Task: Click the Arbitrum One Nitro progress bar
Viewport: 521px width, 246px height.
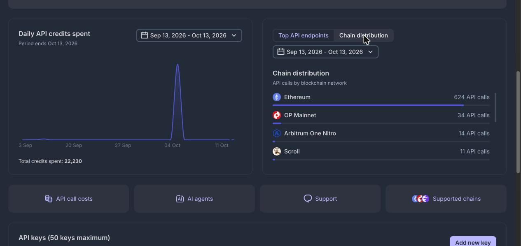Action: (x=381, y=142)
